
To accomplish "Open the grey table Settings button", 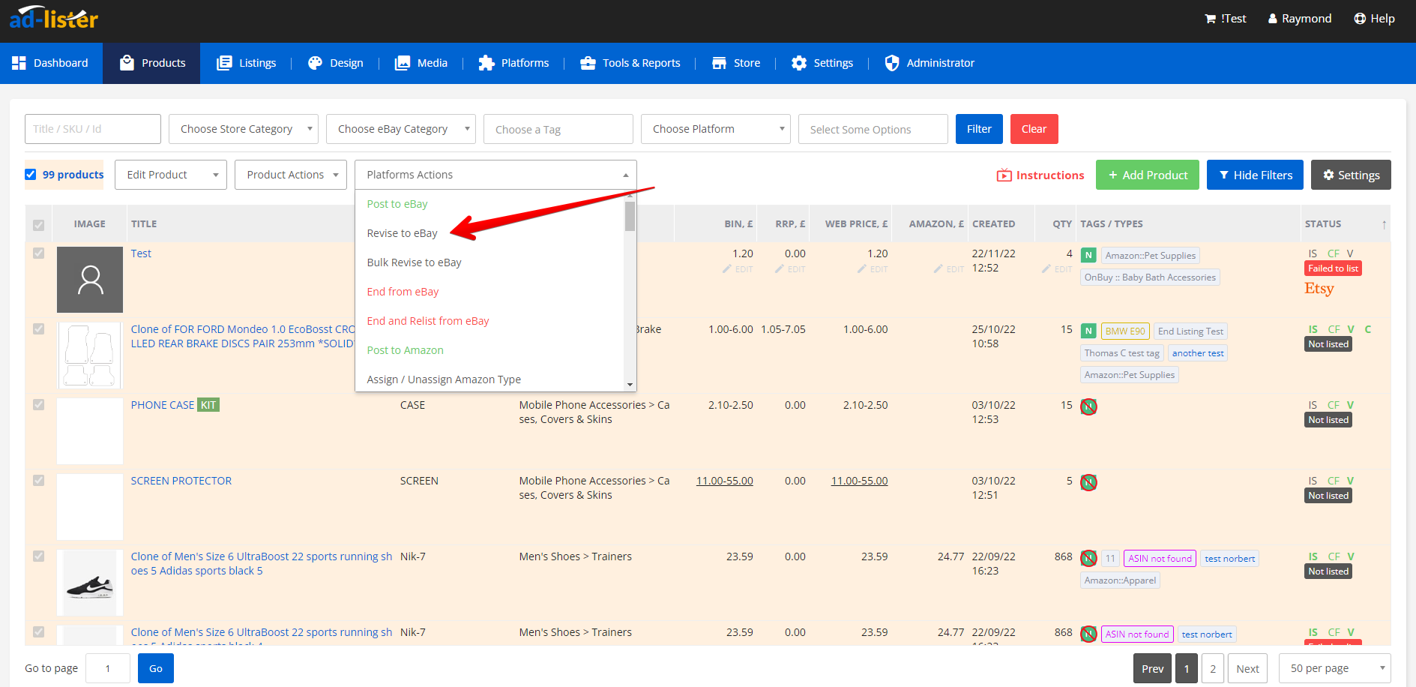I will pyautogui.click(x=1351, y=175).
